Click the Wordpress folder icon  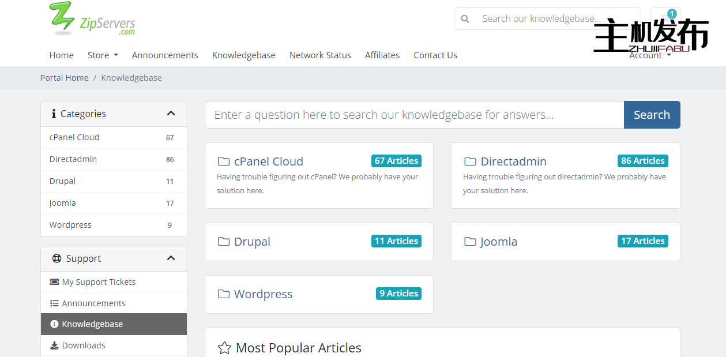[224, 294]
